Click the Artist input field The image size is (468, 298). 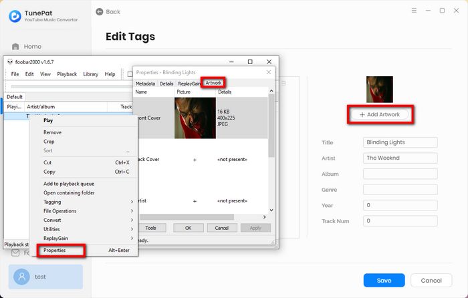[x=400, y=158]
